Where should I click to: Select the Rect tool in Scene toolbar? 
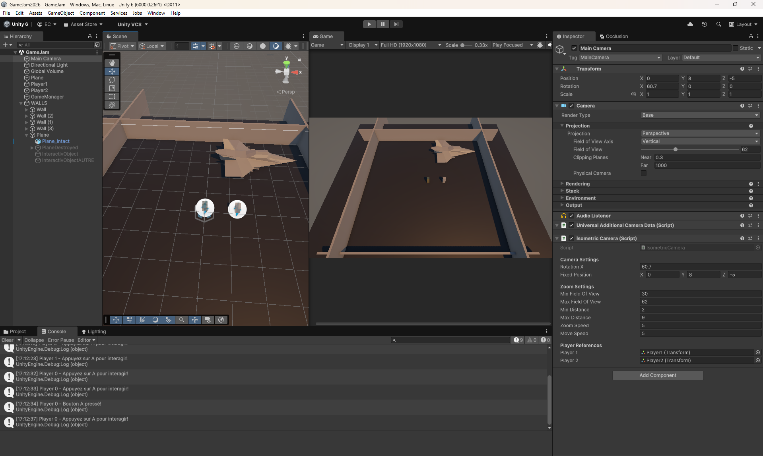tap(112, 97)
